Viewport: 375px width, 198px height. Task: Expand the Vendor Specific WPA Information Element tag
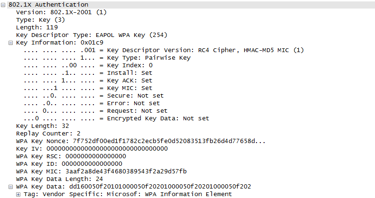(18, 194)
